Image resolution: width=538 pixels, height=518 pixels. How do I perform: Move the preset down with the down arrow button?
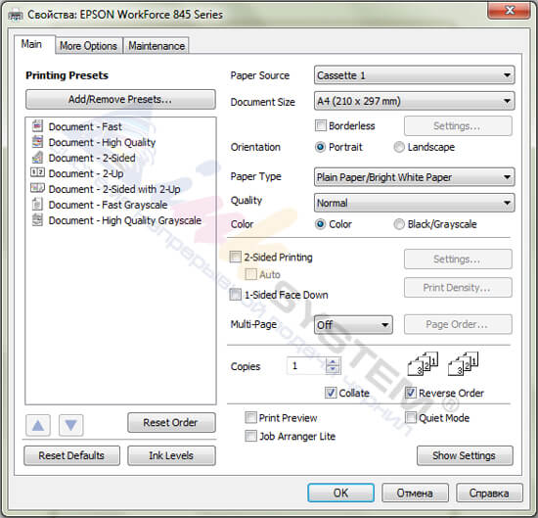point(71,425)
